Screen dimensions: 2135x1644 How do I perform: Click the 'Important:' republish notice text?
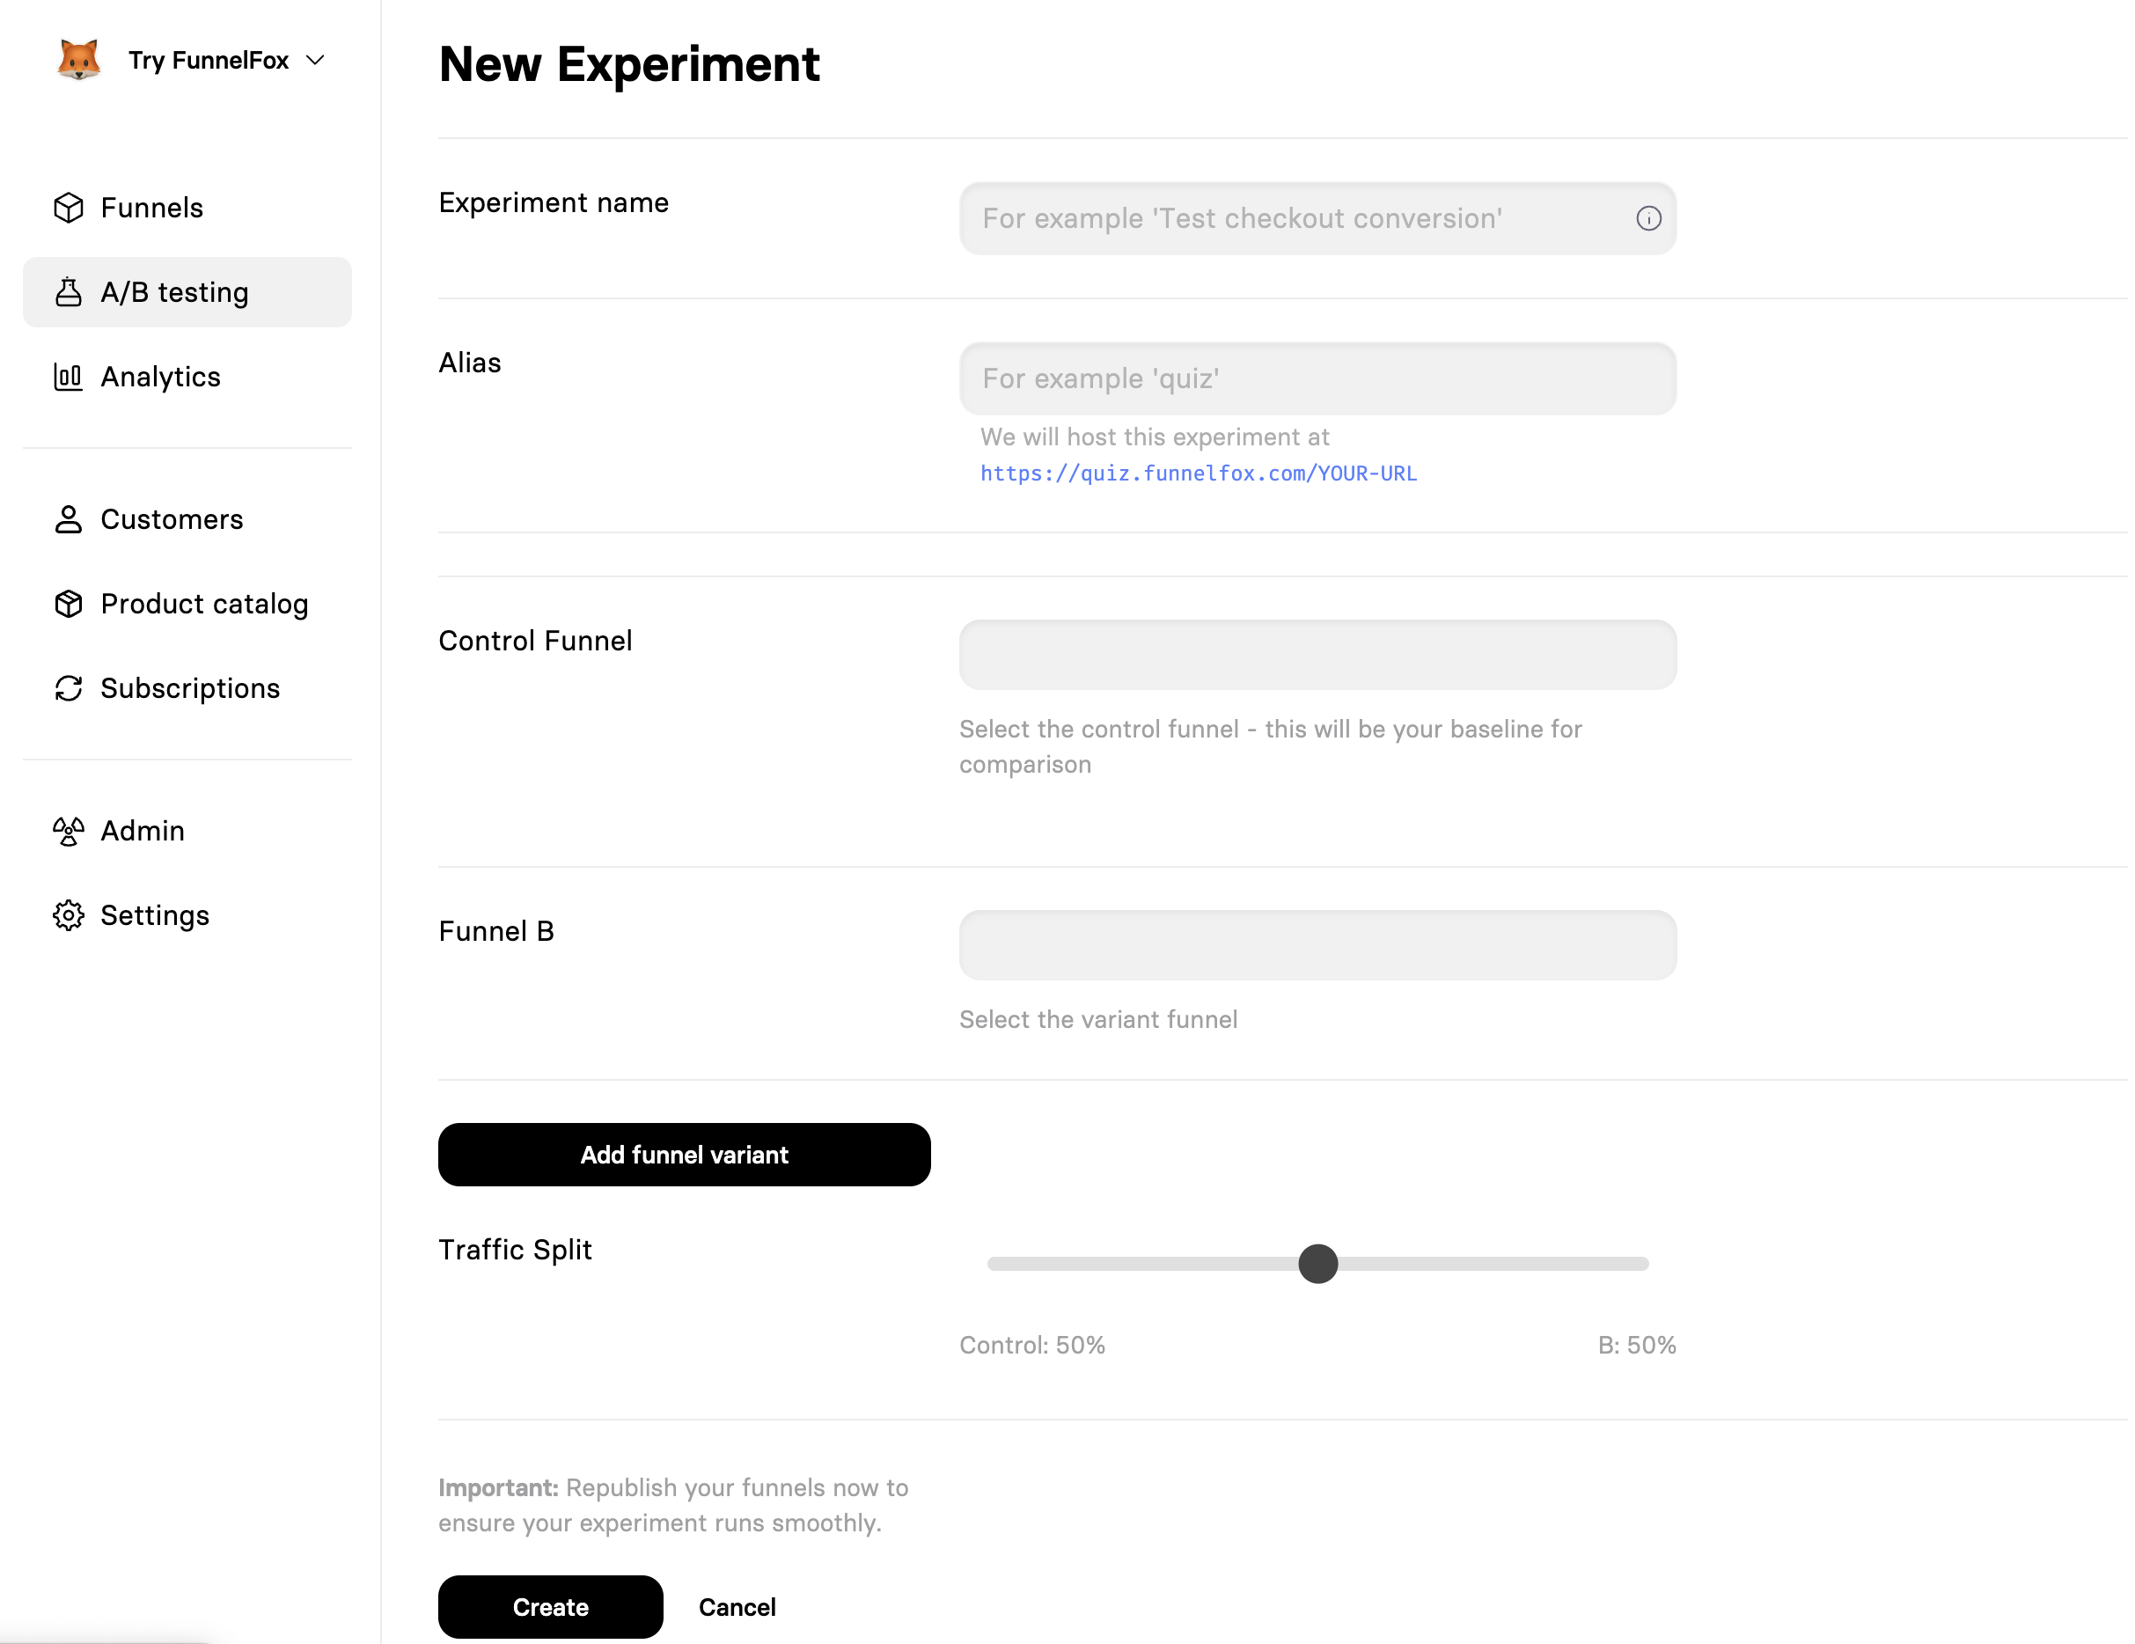672,1505
